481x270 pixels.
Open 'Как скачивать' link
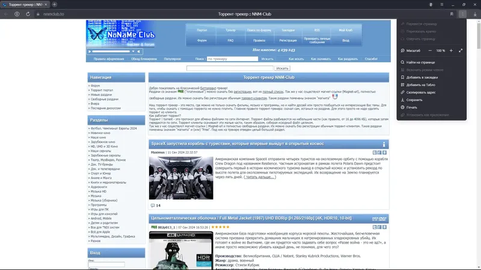320,59
